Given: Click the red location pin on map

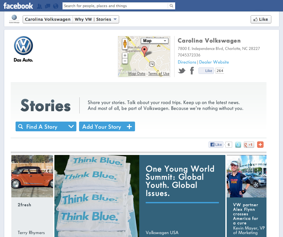Looking at the screenshot, I should pyautogui.click(x=144, y=51).
